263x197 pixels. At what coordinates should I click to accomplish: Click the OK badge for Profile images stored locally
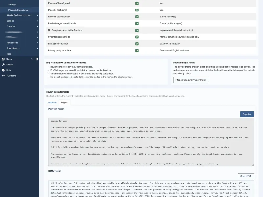tap(137, 23)
